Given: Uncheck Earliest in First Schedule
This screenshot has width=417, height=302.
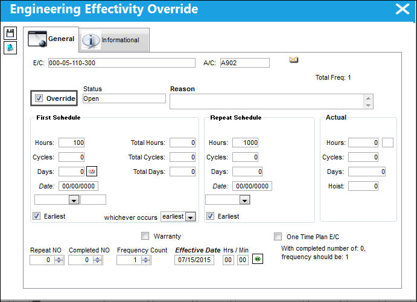Looking at the screenshot, I should tap(36, 216).
